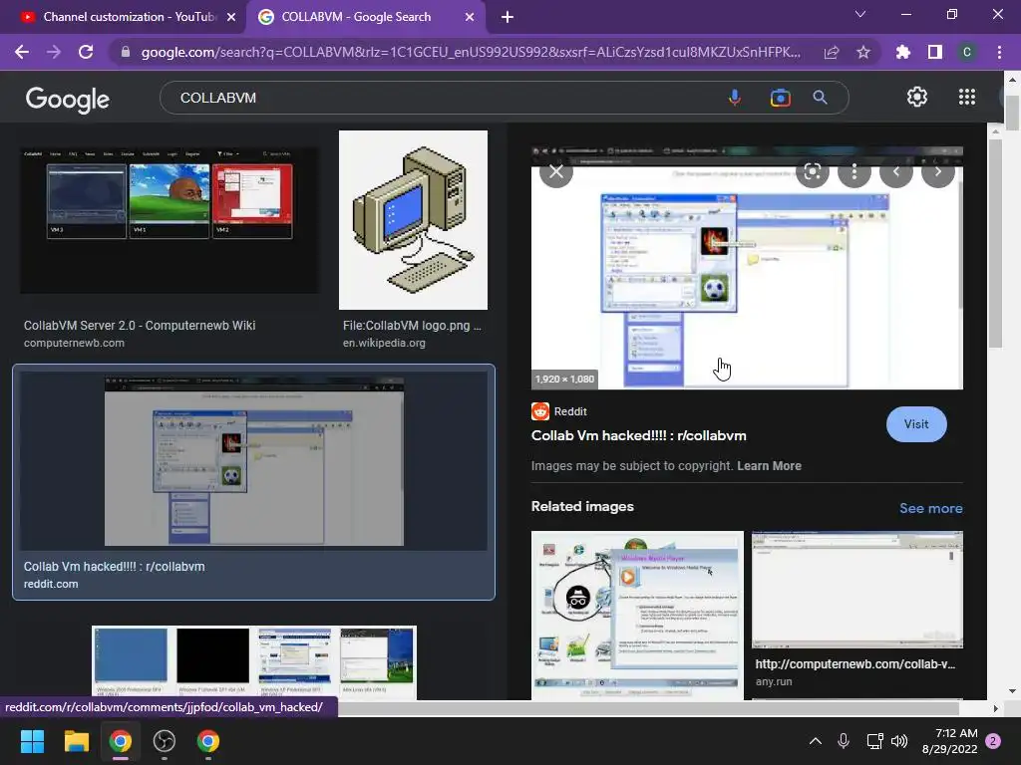Close the Channel customization YouTube tab
The width and height of the screenshot is (1021, 765).
[231, 17]
